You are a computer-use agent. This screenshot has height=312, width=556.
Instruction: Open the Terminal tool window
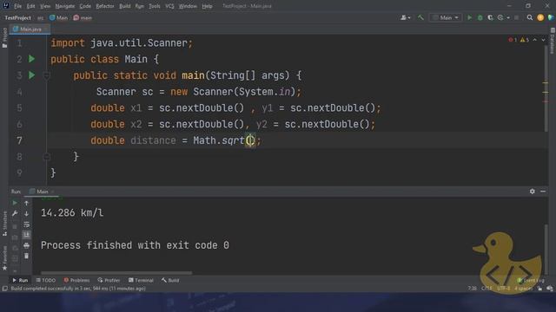141,280
